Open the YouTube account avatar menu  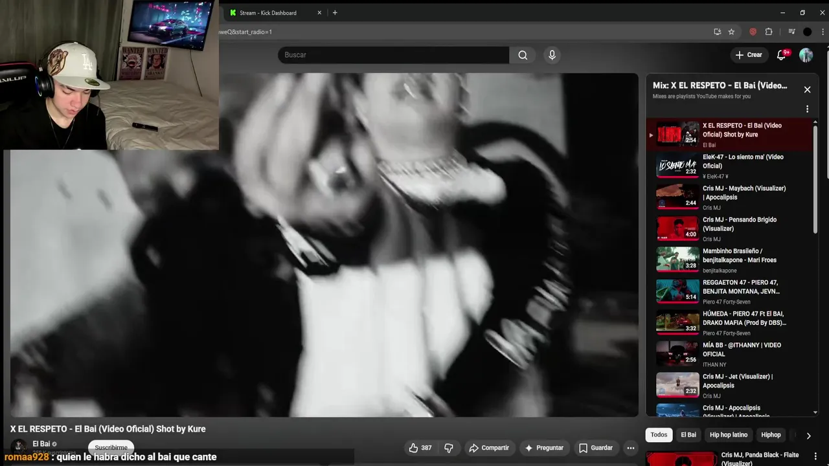806,55
